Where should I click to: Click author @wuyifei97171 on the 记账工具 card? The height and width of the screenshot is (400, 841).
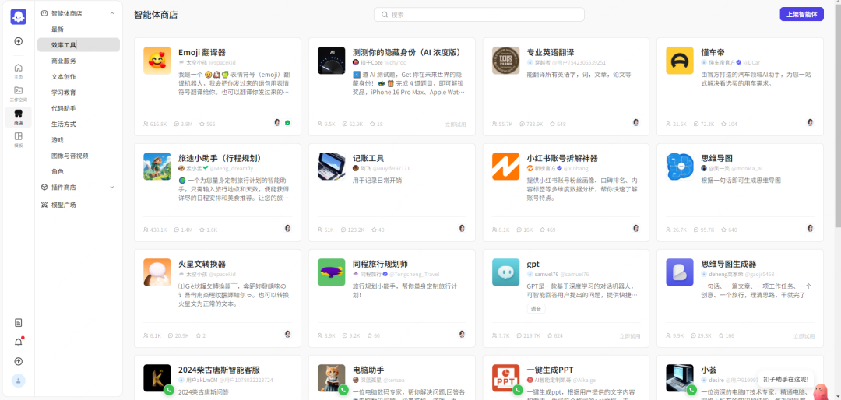(392, 168)
